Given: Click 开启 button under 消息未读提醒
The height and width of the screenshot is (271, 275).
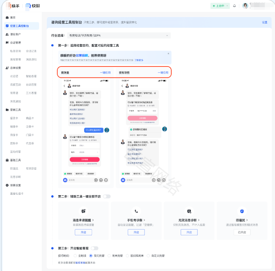Looking at the screenshot, I should tap(83, 232).
